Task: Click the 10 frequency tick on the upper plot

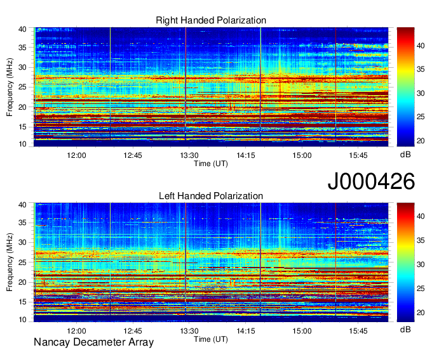Action: 22,144
